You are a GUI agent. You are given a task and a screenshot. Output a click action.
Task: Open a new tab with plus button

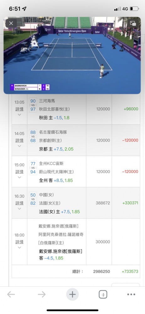tap(72, 295)
